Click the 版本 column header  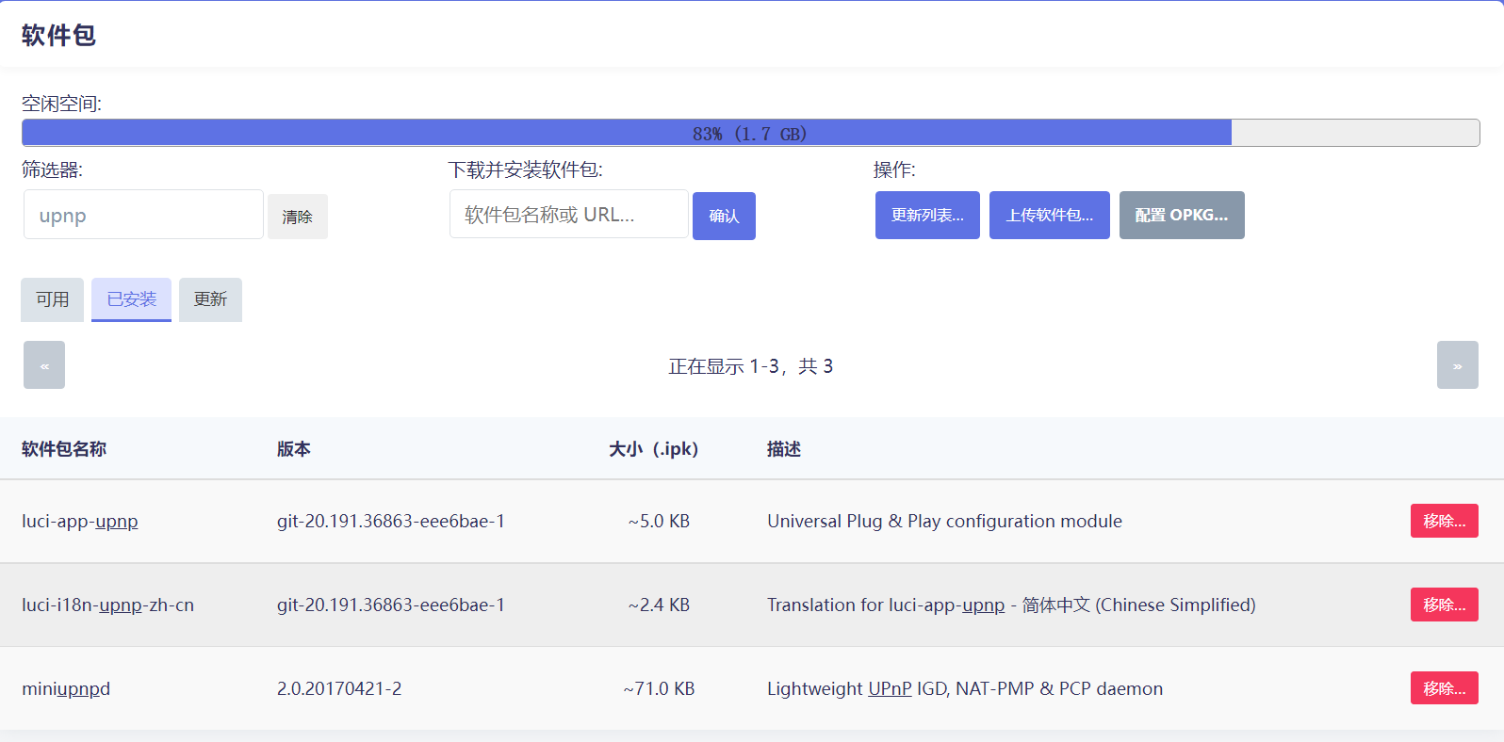click(293, 449)
